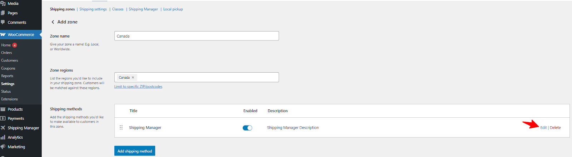Click the red notification badge beside Home
The width and height of the screenshot is (572, 157).
click(15, 45)
